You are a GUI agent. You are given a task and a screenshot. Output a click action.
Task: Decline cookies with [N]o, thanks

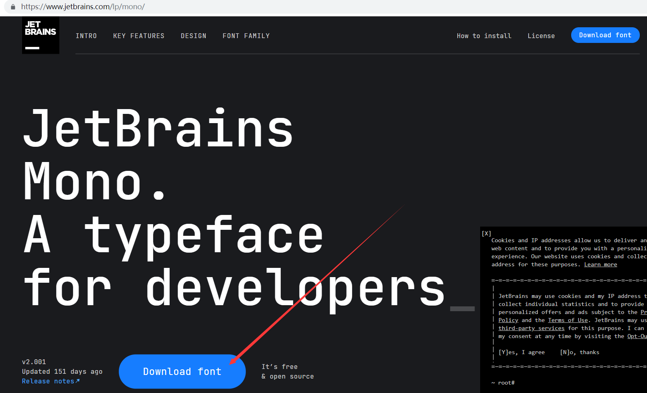coord(580,352)
